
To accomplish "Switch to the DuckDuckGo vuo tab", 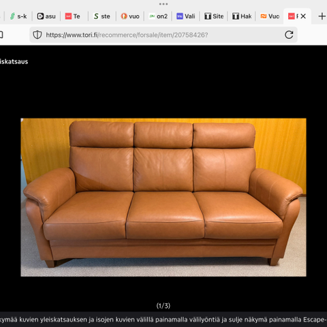I will click(x=130, y=16).
